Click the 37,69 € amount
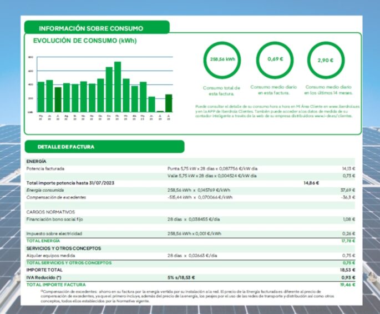Image resolution: width=380 pixels, height=314 pixels. point(348,190)
